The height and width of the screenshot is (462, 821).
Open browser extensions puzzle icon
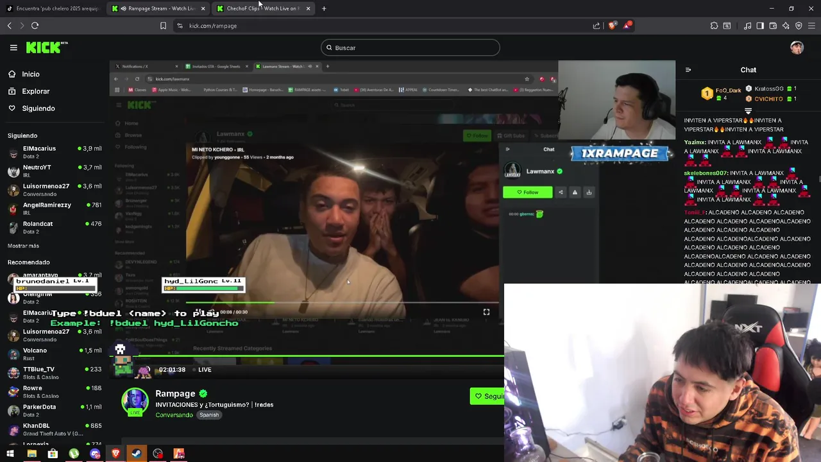pyautogui.click(x=714, y=26)
